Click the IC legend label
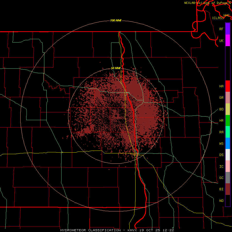 click(221, 166)
